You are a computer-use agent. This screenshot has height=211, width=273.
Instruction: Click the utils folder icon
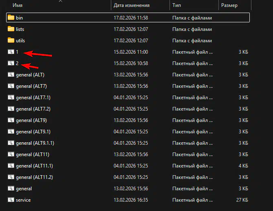11,41
